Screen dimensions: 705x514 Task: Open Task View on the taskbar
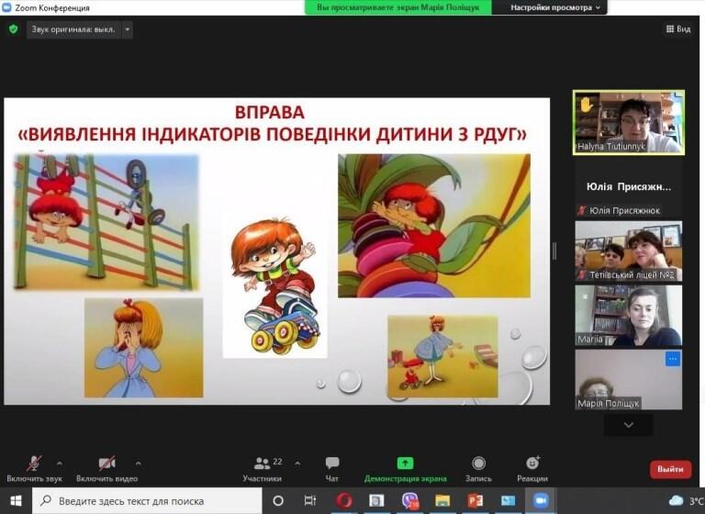tap(309, 500)
